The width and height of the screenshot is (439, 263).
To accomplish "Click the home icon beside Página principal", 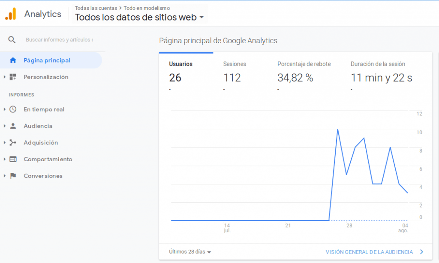I will (x=13, y=60).
